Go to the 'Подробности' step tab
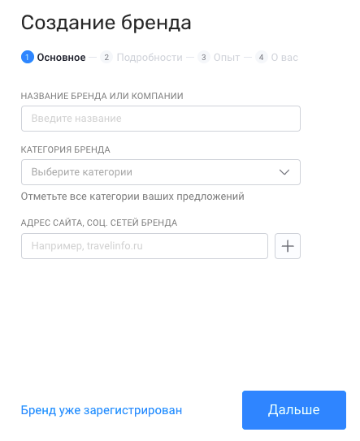360x441 pixels. point(150,58)
